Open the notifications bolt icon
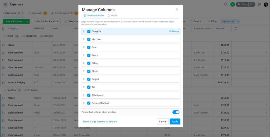This screenshot has width=270, height=137. pyautogui.click(x=259, y=5)
